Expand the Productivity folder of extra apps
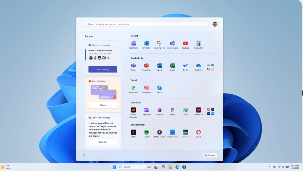303x171 pixels. [210, 67]
